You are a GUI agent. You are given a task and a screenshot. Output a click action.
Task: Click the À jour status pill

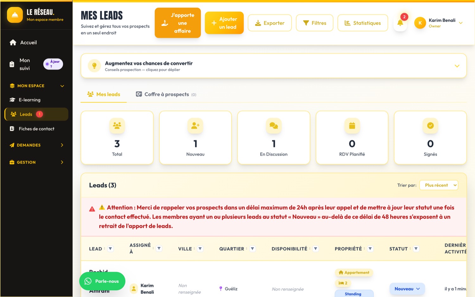click(x=53, y=64)
